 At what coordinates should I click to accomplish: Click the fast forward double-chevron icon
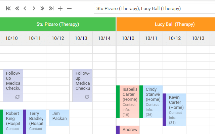[42, 8]
